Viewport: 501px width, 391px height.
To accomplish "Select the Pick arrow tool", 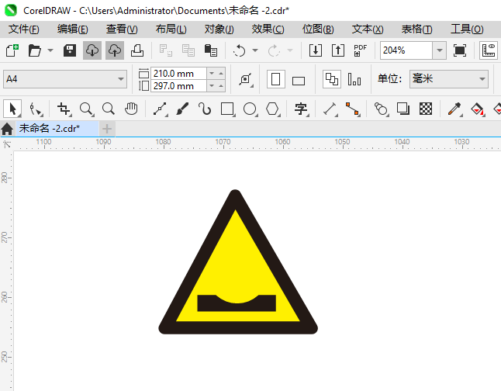I will [12, 109].
